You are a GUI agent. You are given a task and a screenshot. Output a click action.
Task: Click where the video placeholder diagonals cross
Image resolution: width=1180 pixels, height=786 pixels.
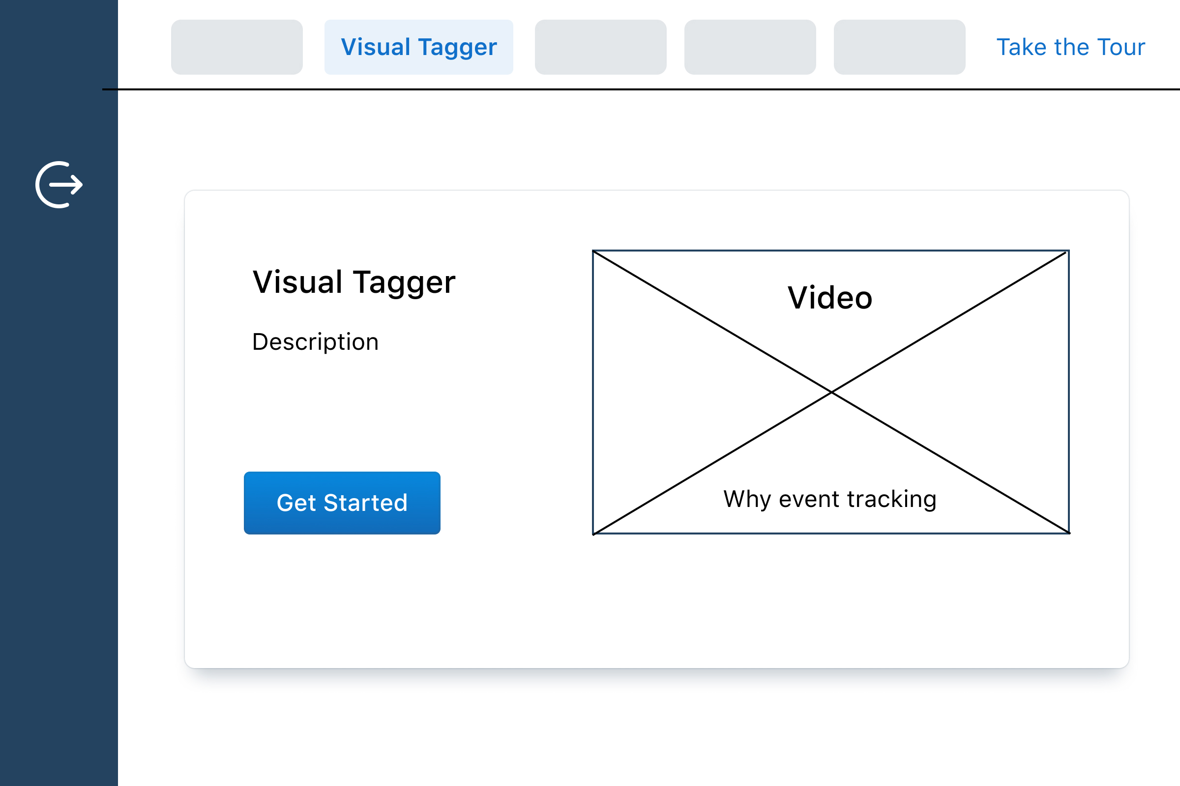point(831,392)
